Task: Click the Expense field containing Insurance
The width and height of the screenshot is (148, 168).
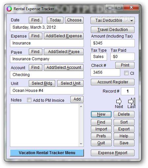Action: coord(47,43)
